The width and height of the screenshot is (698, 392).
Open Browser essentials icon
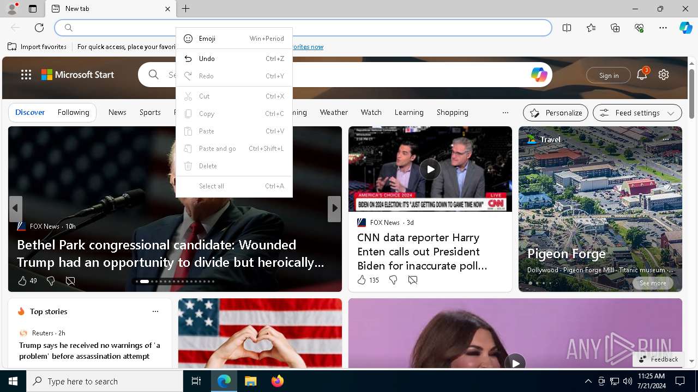click(x=639, y=28)
